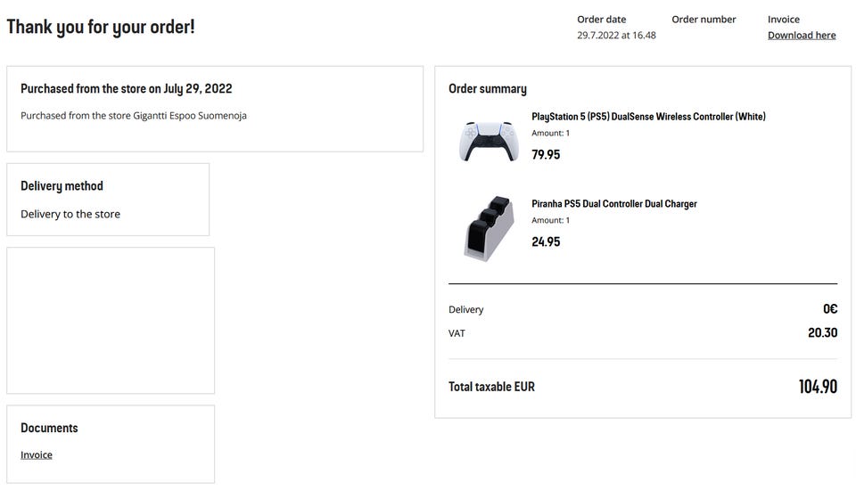Click the controller price 79.95
The image size is (856, 491).
click(x=546, y=155)
